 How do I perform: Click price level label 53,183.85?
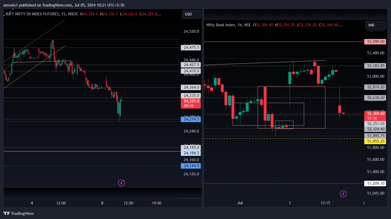click(x=375, y=66)
